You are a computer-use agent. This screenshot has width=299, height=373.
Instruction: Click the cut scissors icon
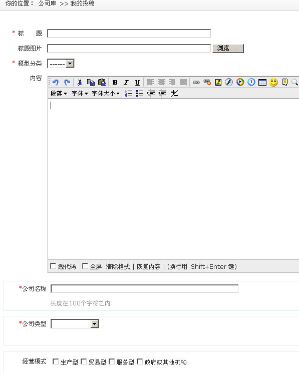coord(80,82)
